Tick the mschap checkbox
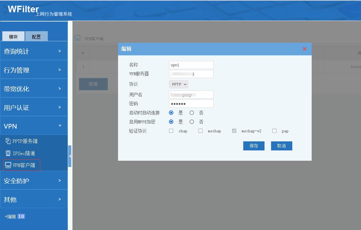 coord(200,131)
